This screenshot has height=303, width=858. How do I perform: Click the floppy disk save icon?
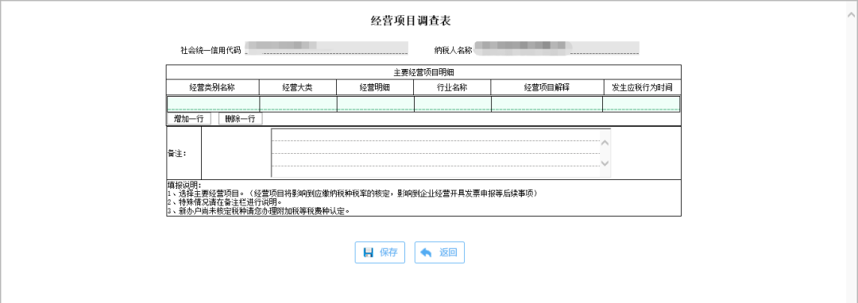point(369,252)
